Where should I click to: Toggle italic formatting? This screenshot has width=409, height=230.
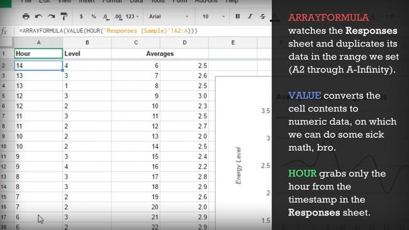click(x=250, y=16)
